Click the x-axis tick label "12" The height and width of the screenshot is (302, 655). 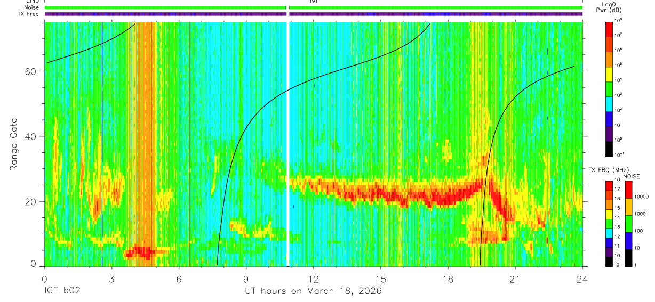point(313,279)
